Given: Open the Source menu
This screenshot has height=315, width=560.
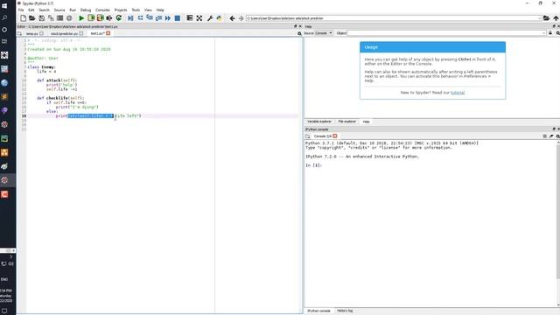Looking at the screenshot, I should 59,10.
